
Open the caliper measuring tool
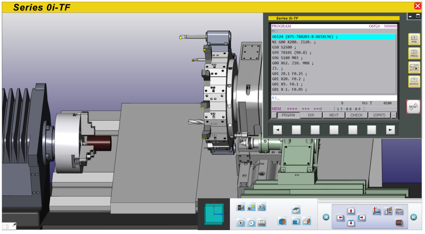(x=399, y=211)
